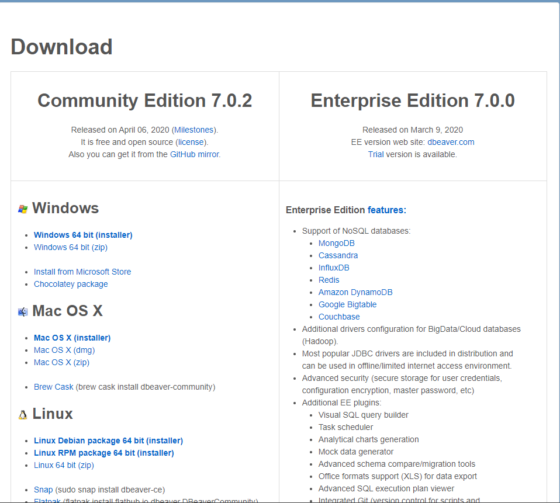
Task: Click 'Task scheduler' list item
Action: tap(345, 427)
